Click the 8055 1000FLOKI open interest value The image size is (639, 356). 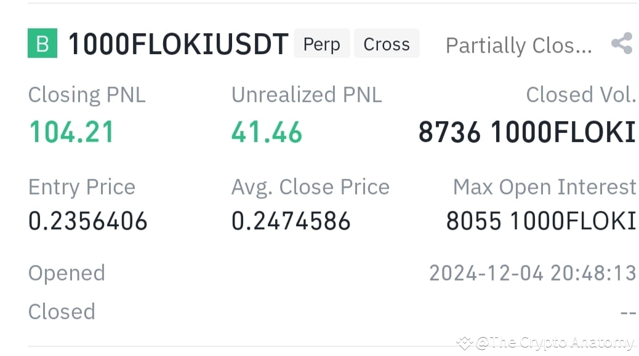click(x=541, y=221)
